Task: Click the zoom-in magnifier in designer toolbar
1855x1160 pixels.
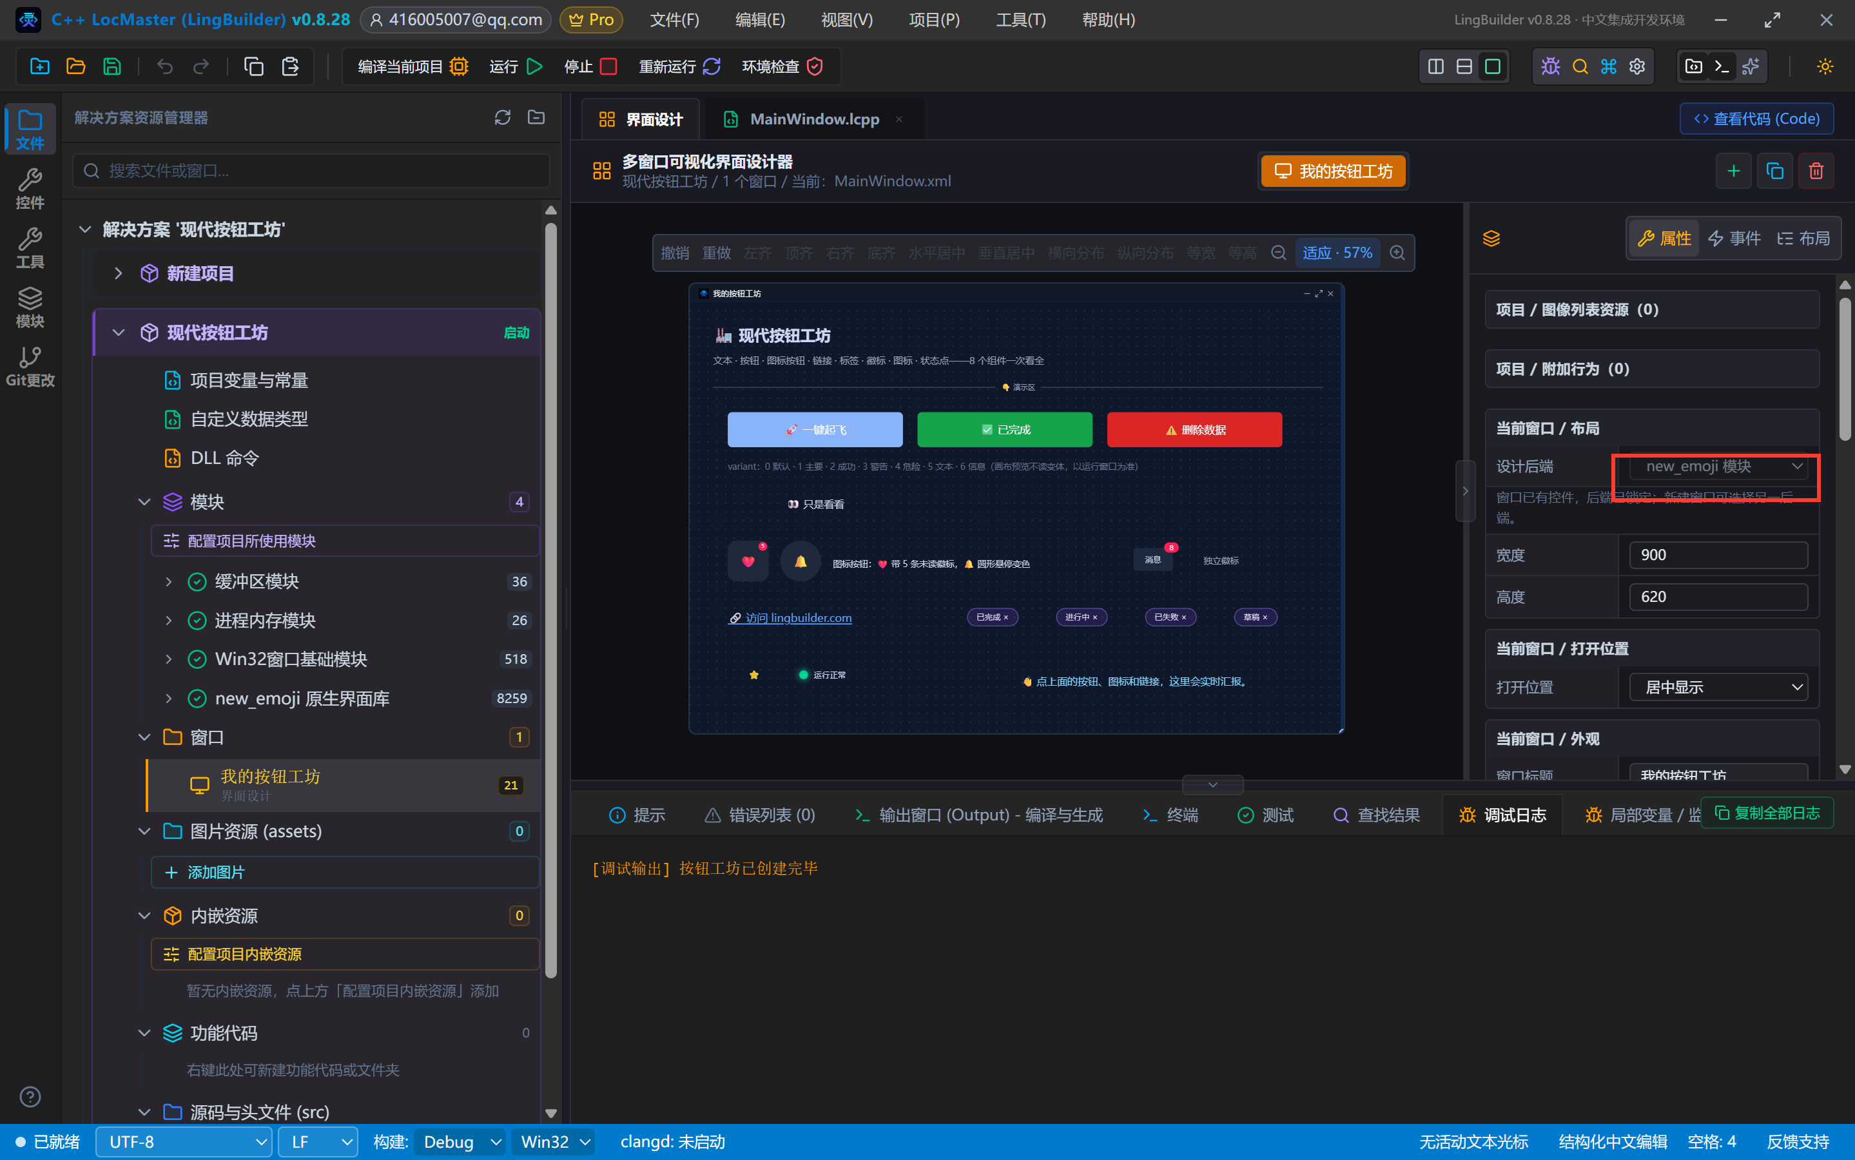Action: pos(1398,253)
